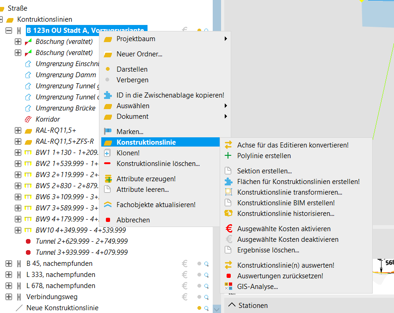
Task: Toggle visibility dot for Neue Konstruktionslinie
Action: coord(199,308)
